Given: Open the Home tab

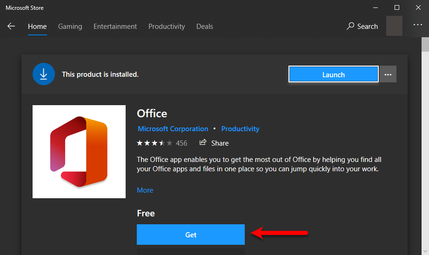Looking at the screenshot, I should click(37, 27).
